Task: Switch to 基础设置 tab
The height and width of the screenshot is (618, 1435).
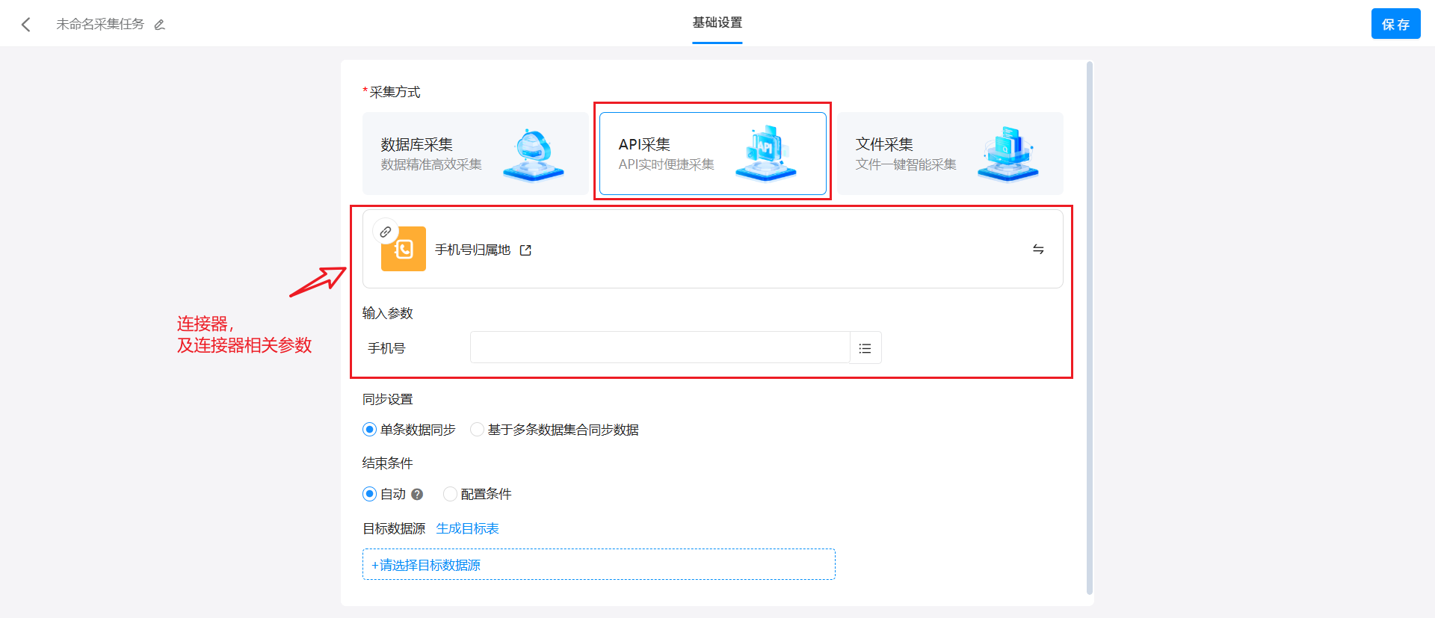Action: (717, 23)
